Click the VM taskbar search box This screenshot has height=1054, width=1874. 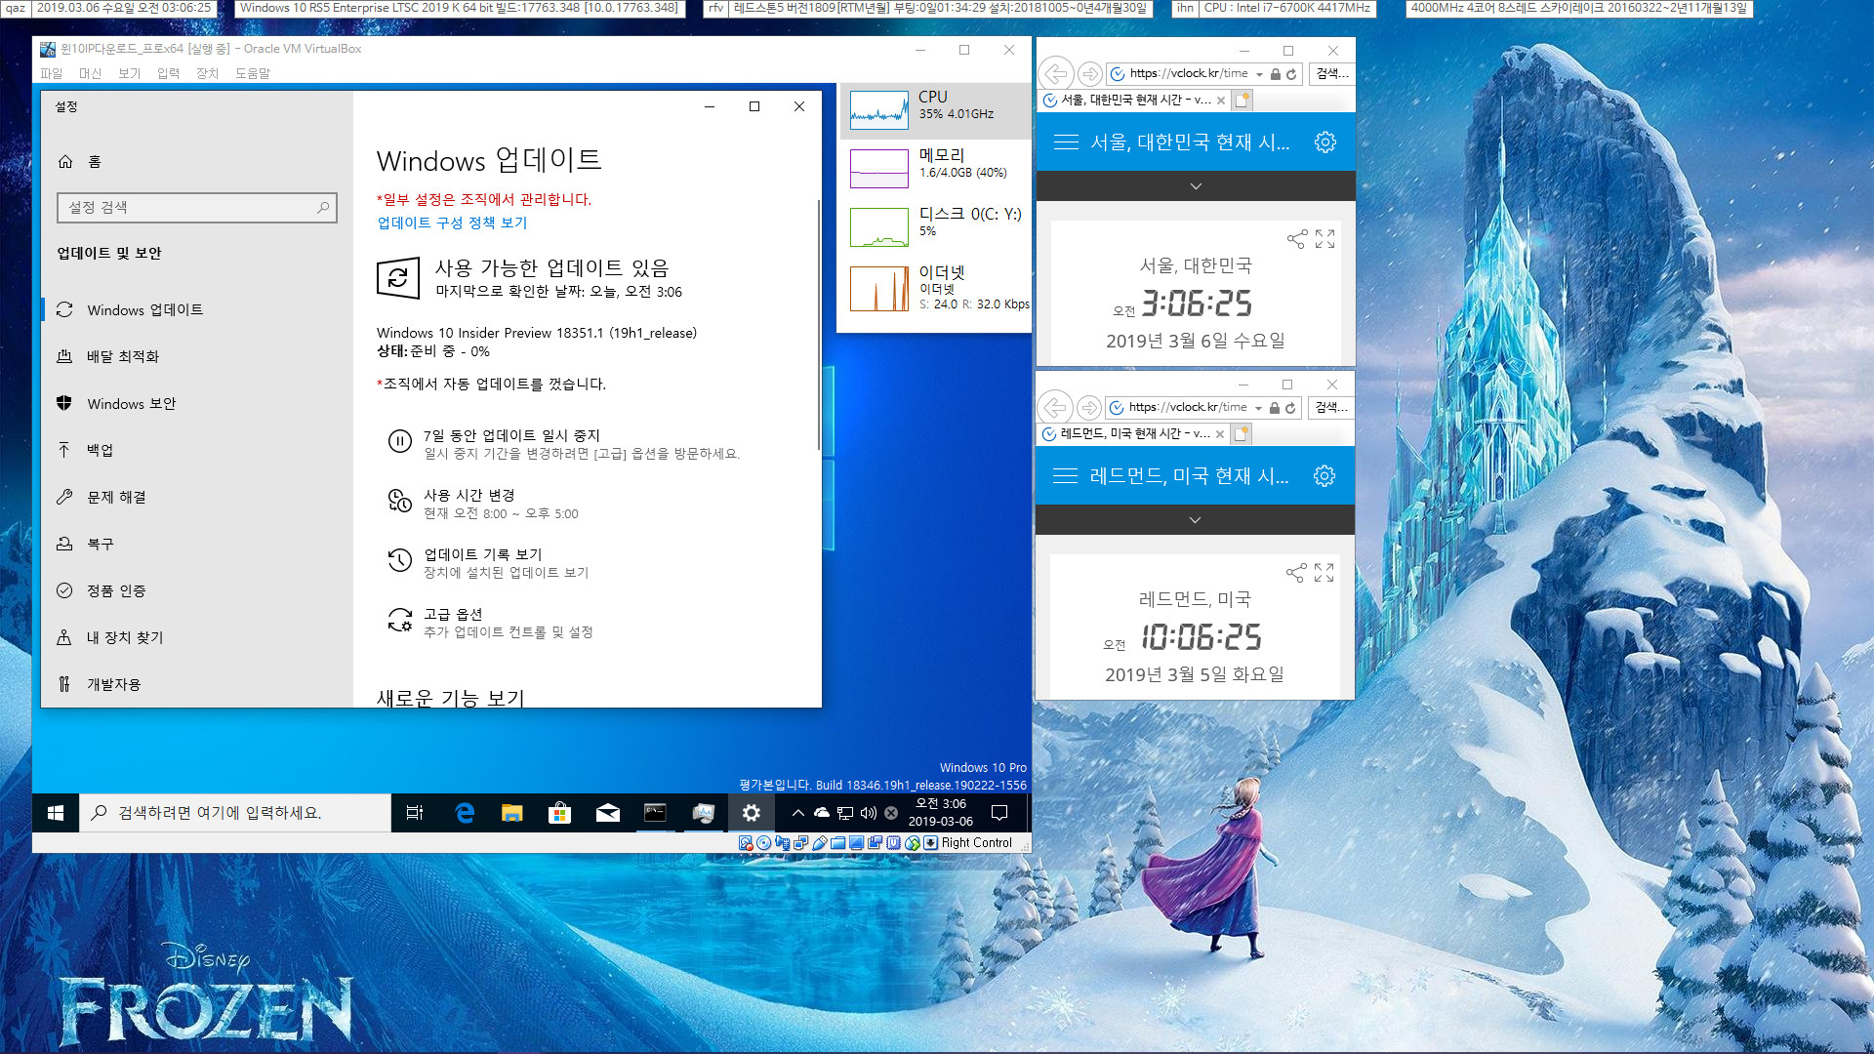coord(235,813)
